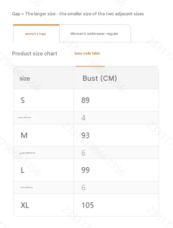Click the Gap definition text
Image resolution: width=173 pixels, height=228 pixels.
point(78,14)
